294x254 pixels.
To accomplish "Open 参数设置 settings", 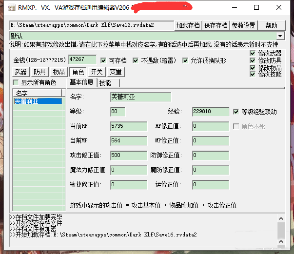I will tap(243, 25).
